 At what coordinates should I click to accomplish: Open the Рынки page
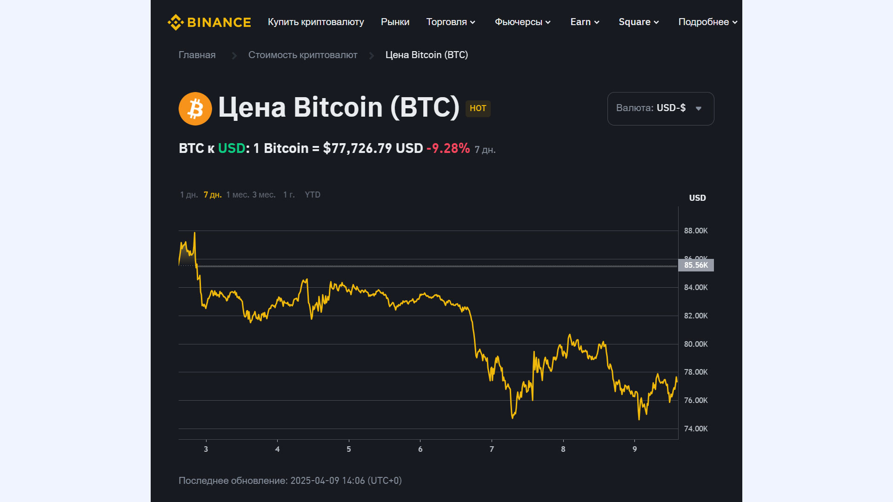(x=395, y=22)
